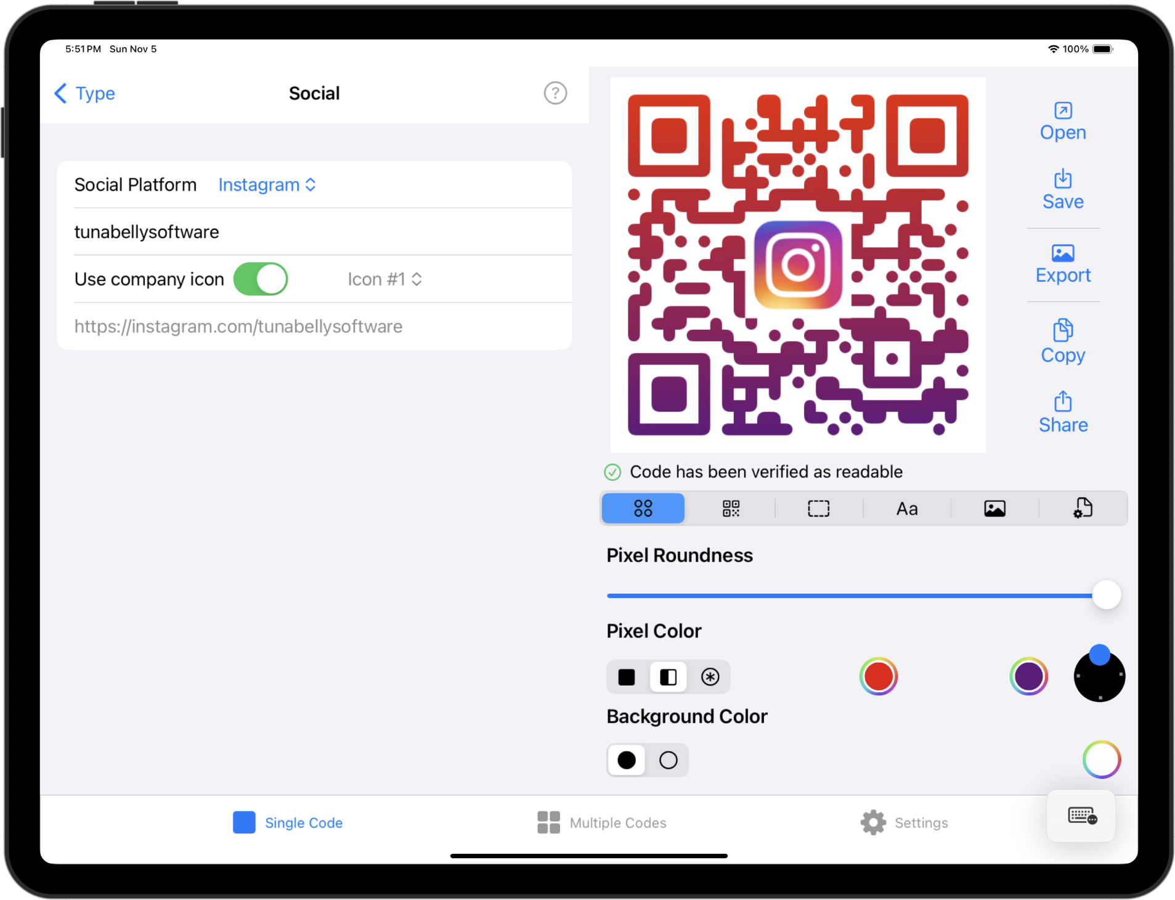Viewport: 1175px width, 900px height.
Task: Switch to the Aa text tab
Action: point(906,509)
